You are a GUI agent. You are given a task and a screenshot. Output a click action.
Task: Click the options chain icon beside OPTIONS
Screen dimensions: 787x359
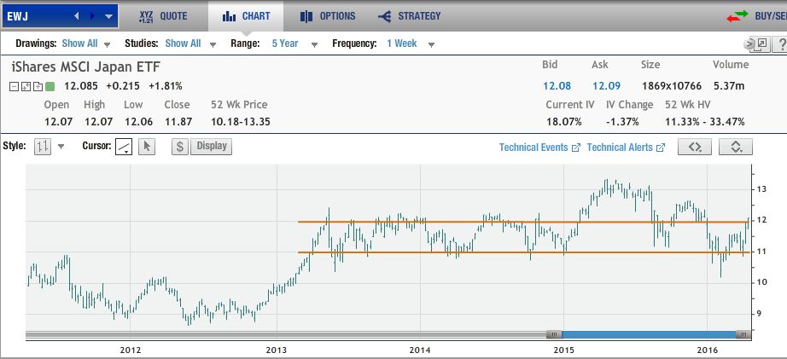click(x=306, y=16)
